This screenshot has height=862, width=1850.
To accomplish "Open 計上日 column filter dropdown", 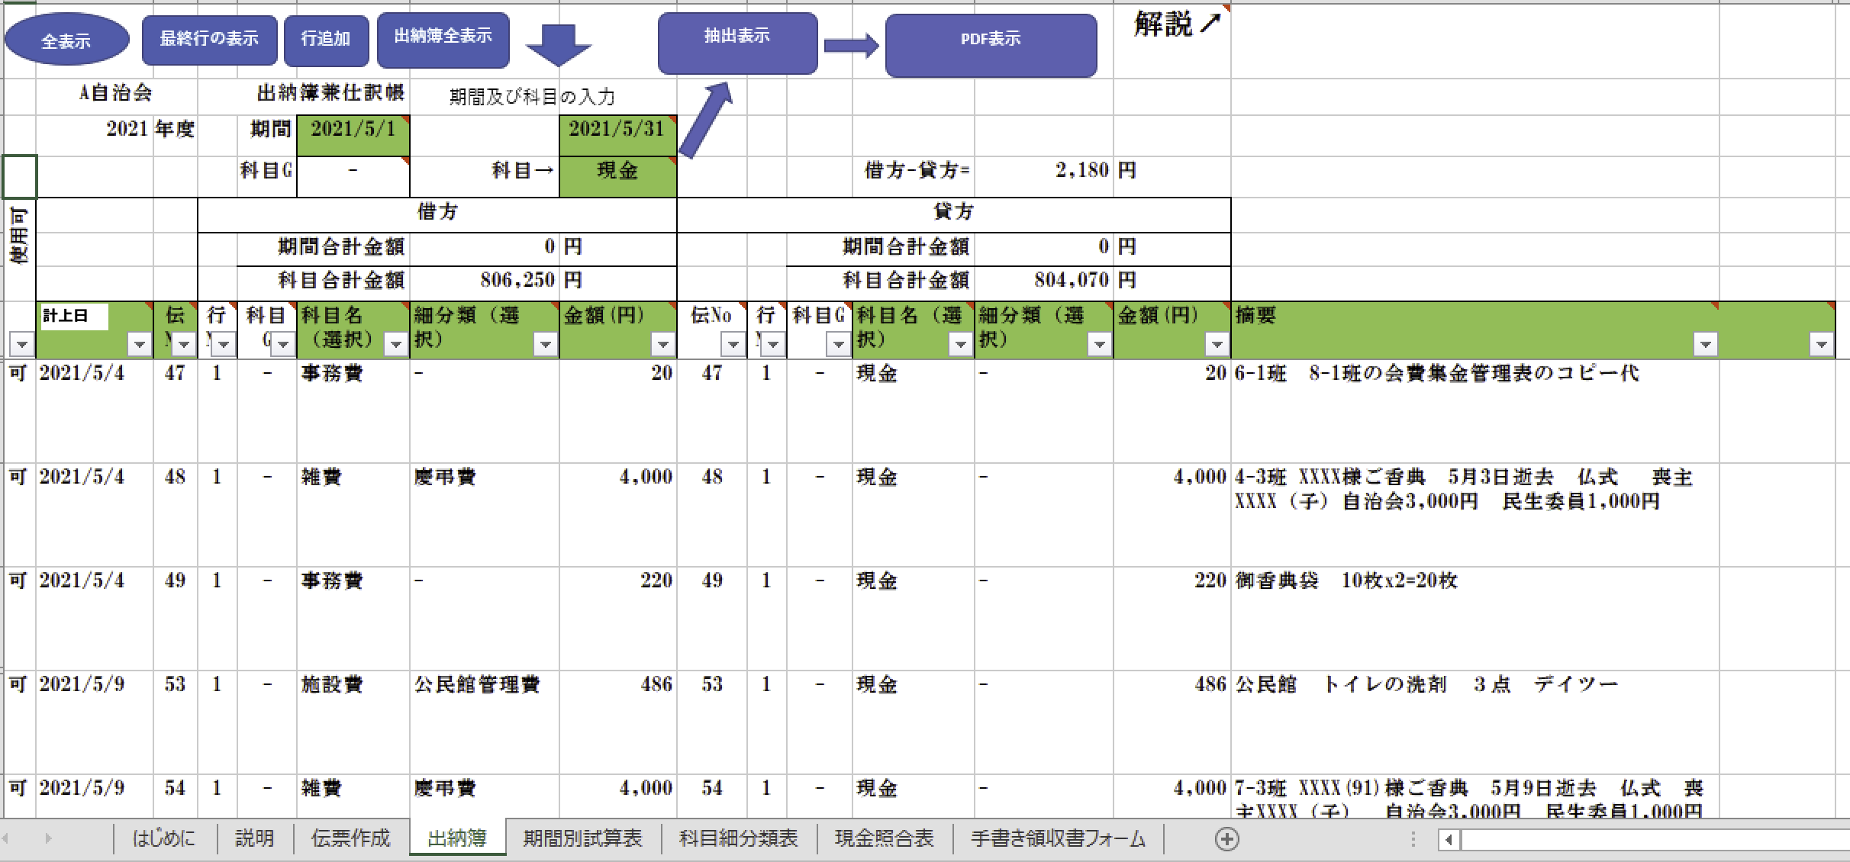I will pyautogui.click(x=139, y=345).
